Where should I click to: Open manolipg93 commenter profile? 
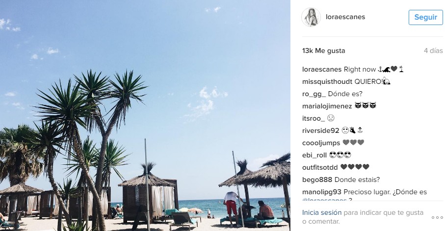click(322, 192)
